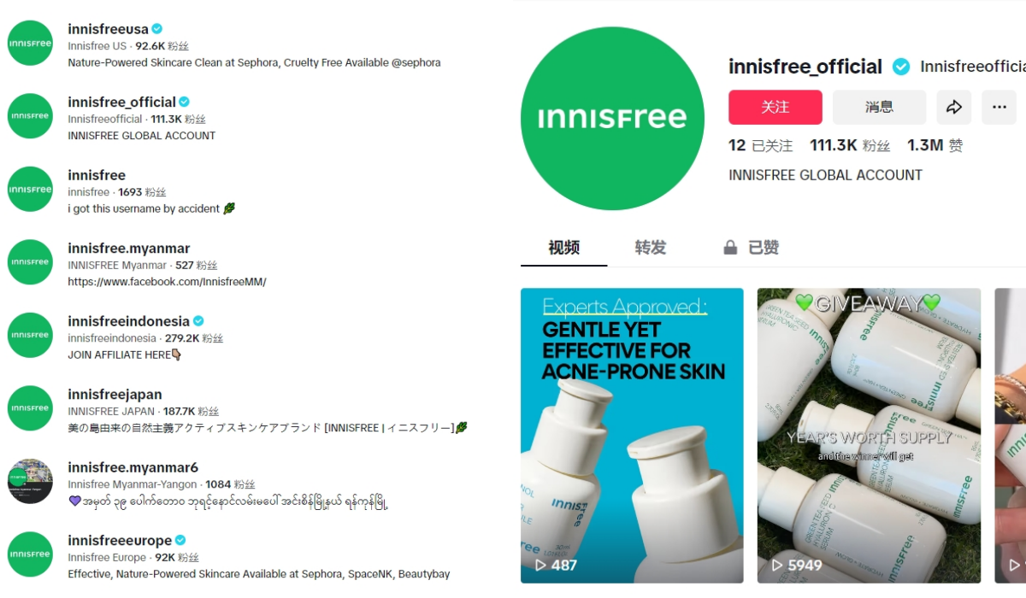
Task: Click the innisfree_official profile verified badge
Action: pyautogui.click(x=901, y=67)
